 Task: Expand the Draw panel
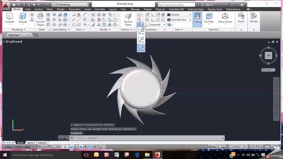click(80, 30)
